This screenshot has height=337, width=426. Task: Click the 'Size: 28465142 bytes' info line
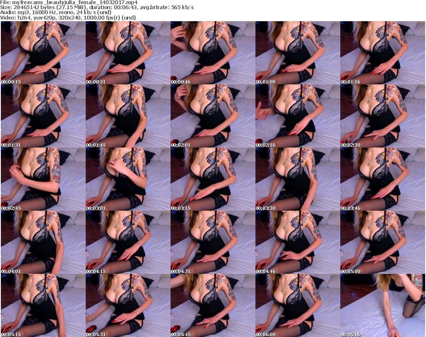click(97, 7)
